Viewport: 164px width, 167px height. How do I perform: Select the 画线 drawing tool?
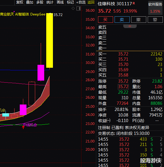(60, 2)
